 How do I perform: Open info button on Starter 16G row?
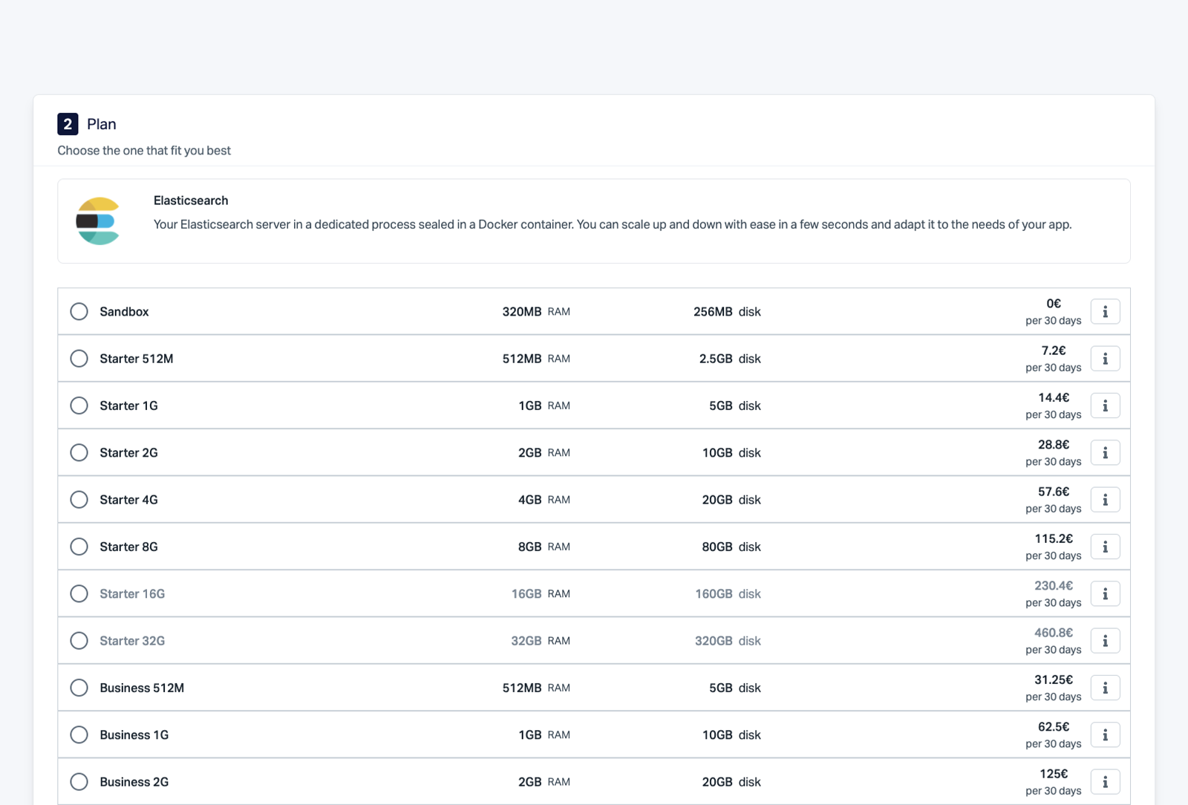1105,594
